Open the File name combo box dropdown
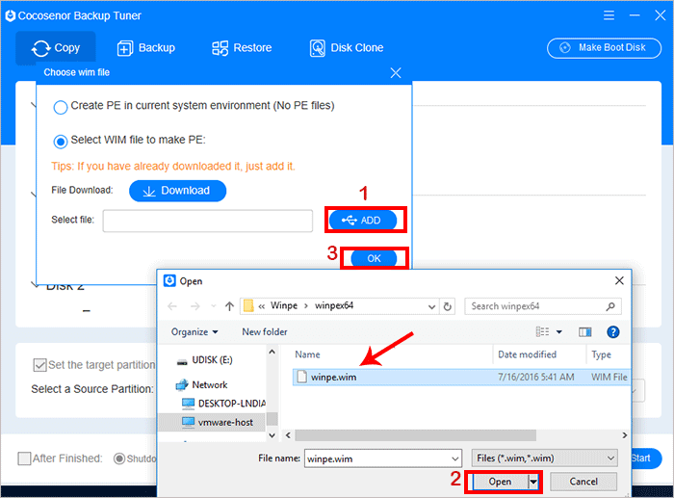The width and height of the screenshot is (674, 498). coord(454,459)
